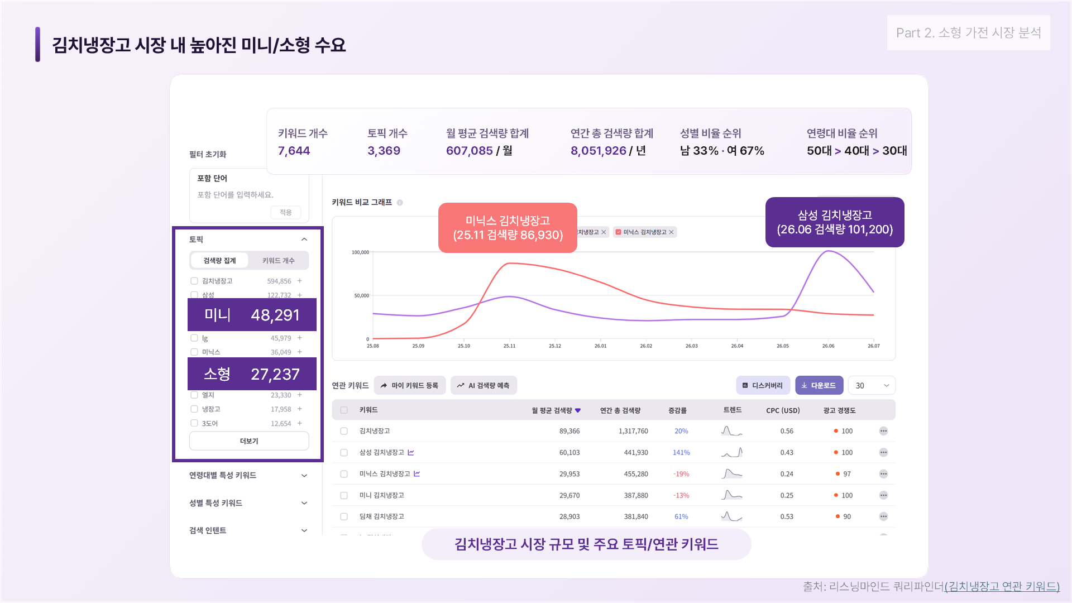Check the 삼성 김치냉장고 table row checkbox
The image size is (1072, 603).
(x=344, y=452)
